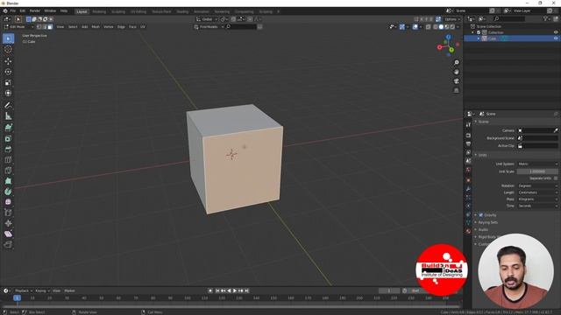
Task: Select the Extrude Region tool
Action: coord(8,128)
